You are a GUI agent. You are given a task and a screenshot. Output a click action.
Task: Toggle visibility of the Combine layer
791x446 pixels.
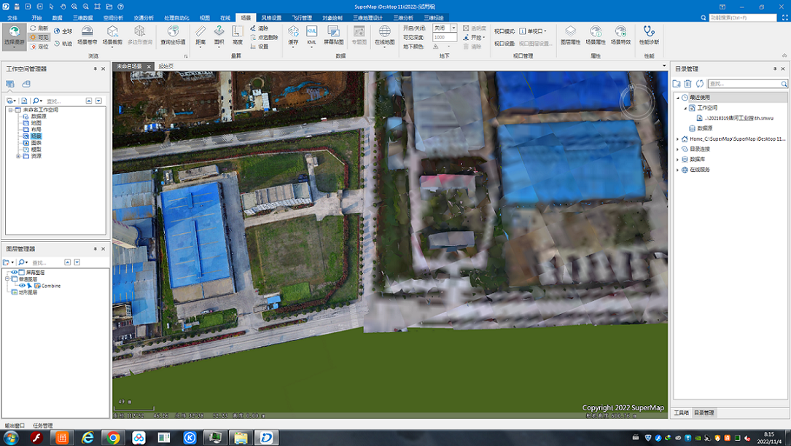(22, 286)
